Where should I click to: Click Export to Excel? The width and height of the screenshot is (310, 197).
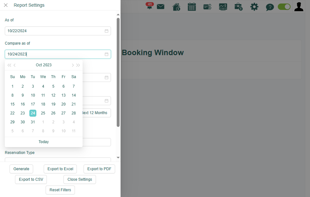click(60, 169)
